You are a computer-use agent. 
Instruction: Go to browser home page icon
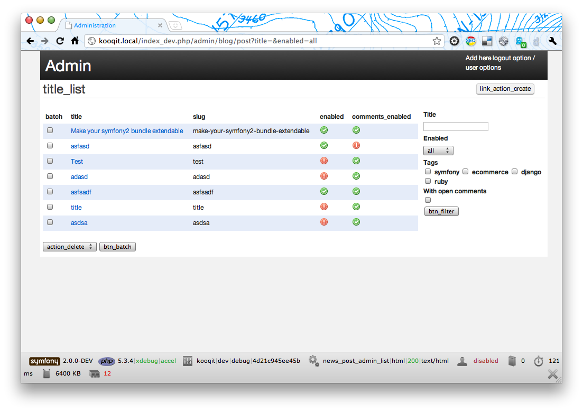pos(75,41)
